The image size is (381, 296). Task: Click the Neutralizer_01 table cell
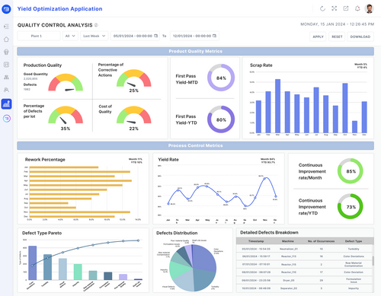[x=289, y=249]
